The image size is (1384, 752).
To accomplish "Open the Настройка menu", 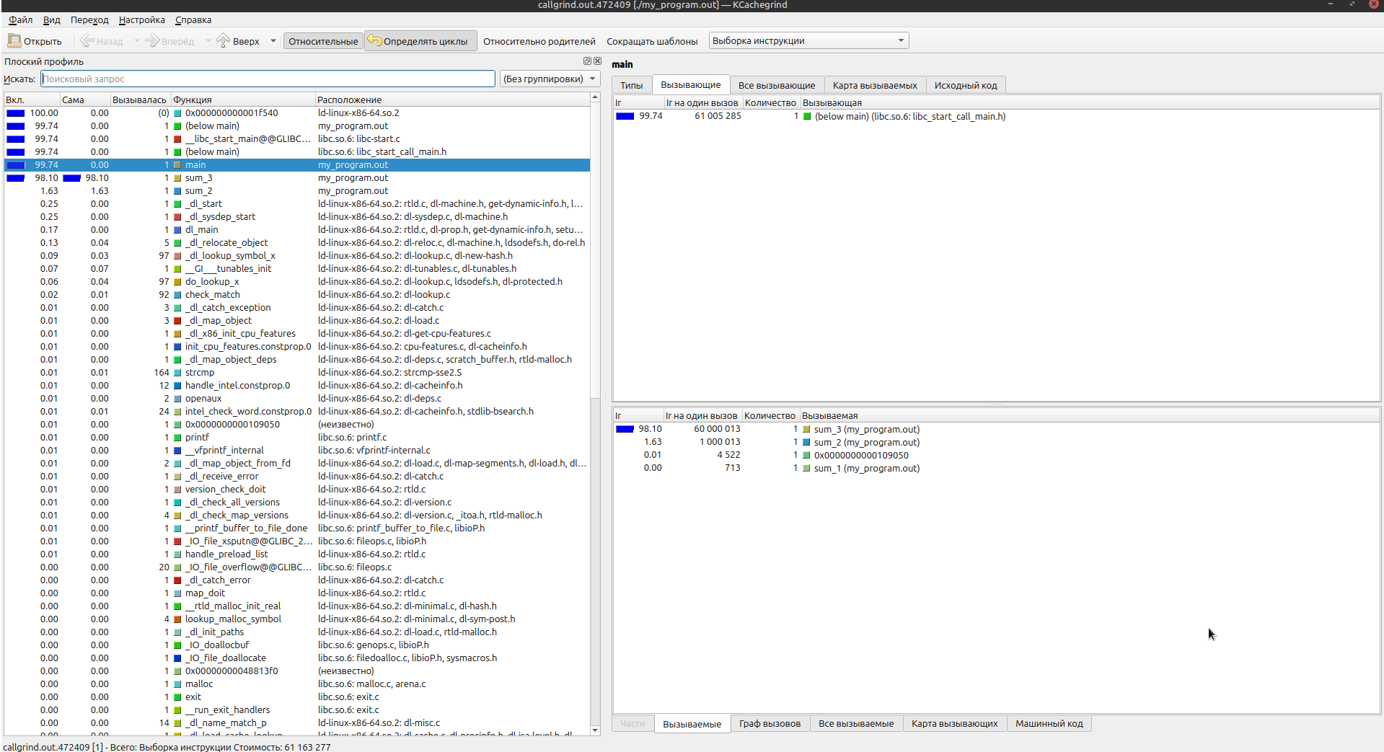I will coord(141,20).
